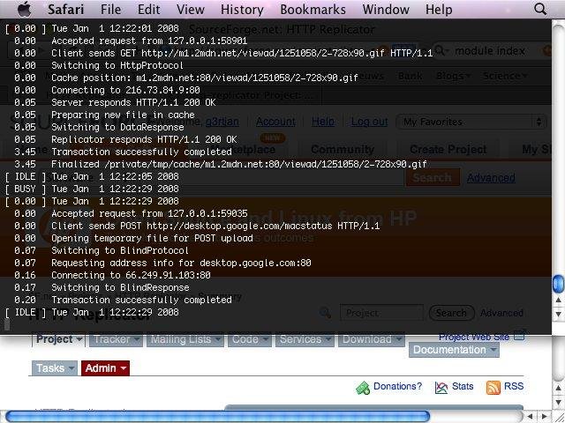Viewport: 565px width, 423px height.
Task: Click the terminal's blue vertical scroll thumb
Action: [x=558, y=284]
